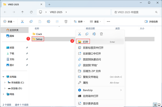Go forward with the right arrow
The image size is (162, 107).
[14, 12]
